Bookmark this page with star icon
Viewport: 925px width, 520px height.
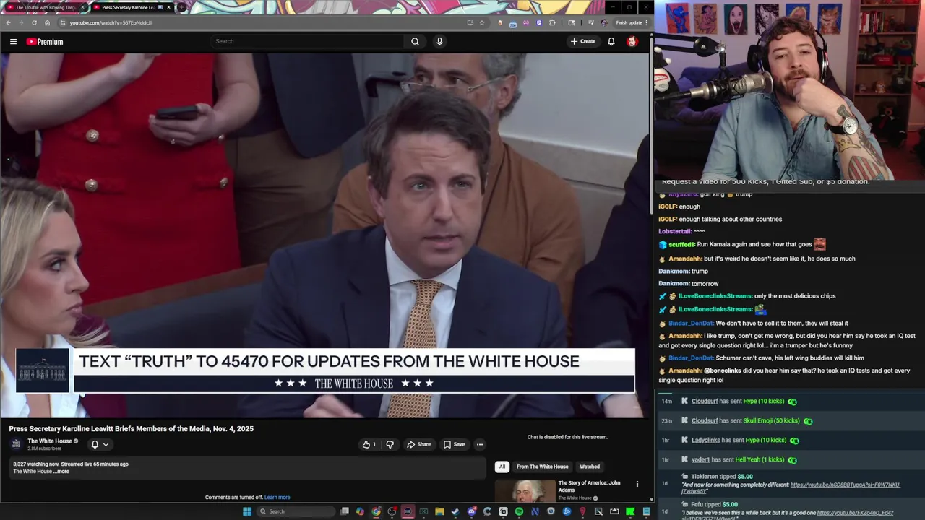click(482, 22)
